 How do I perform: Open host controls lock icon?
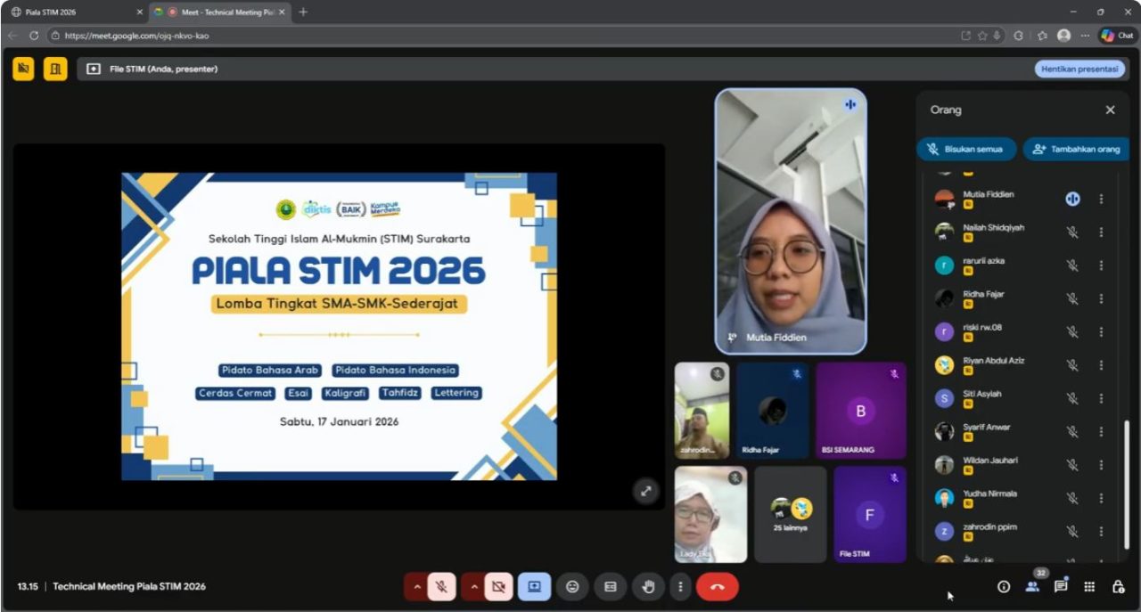click(x=1118, y=586)
